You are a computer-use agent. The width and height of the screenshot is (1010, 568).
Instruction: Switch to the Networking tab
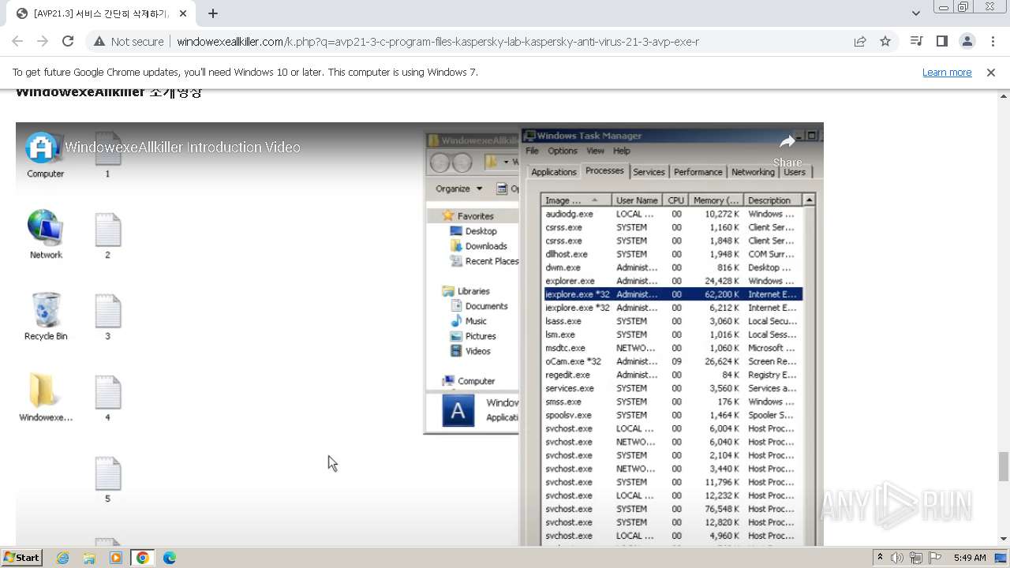coord(753,172)
